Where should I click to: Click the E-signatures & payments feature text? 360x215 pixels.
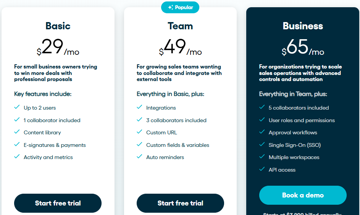55,145
